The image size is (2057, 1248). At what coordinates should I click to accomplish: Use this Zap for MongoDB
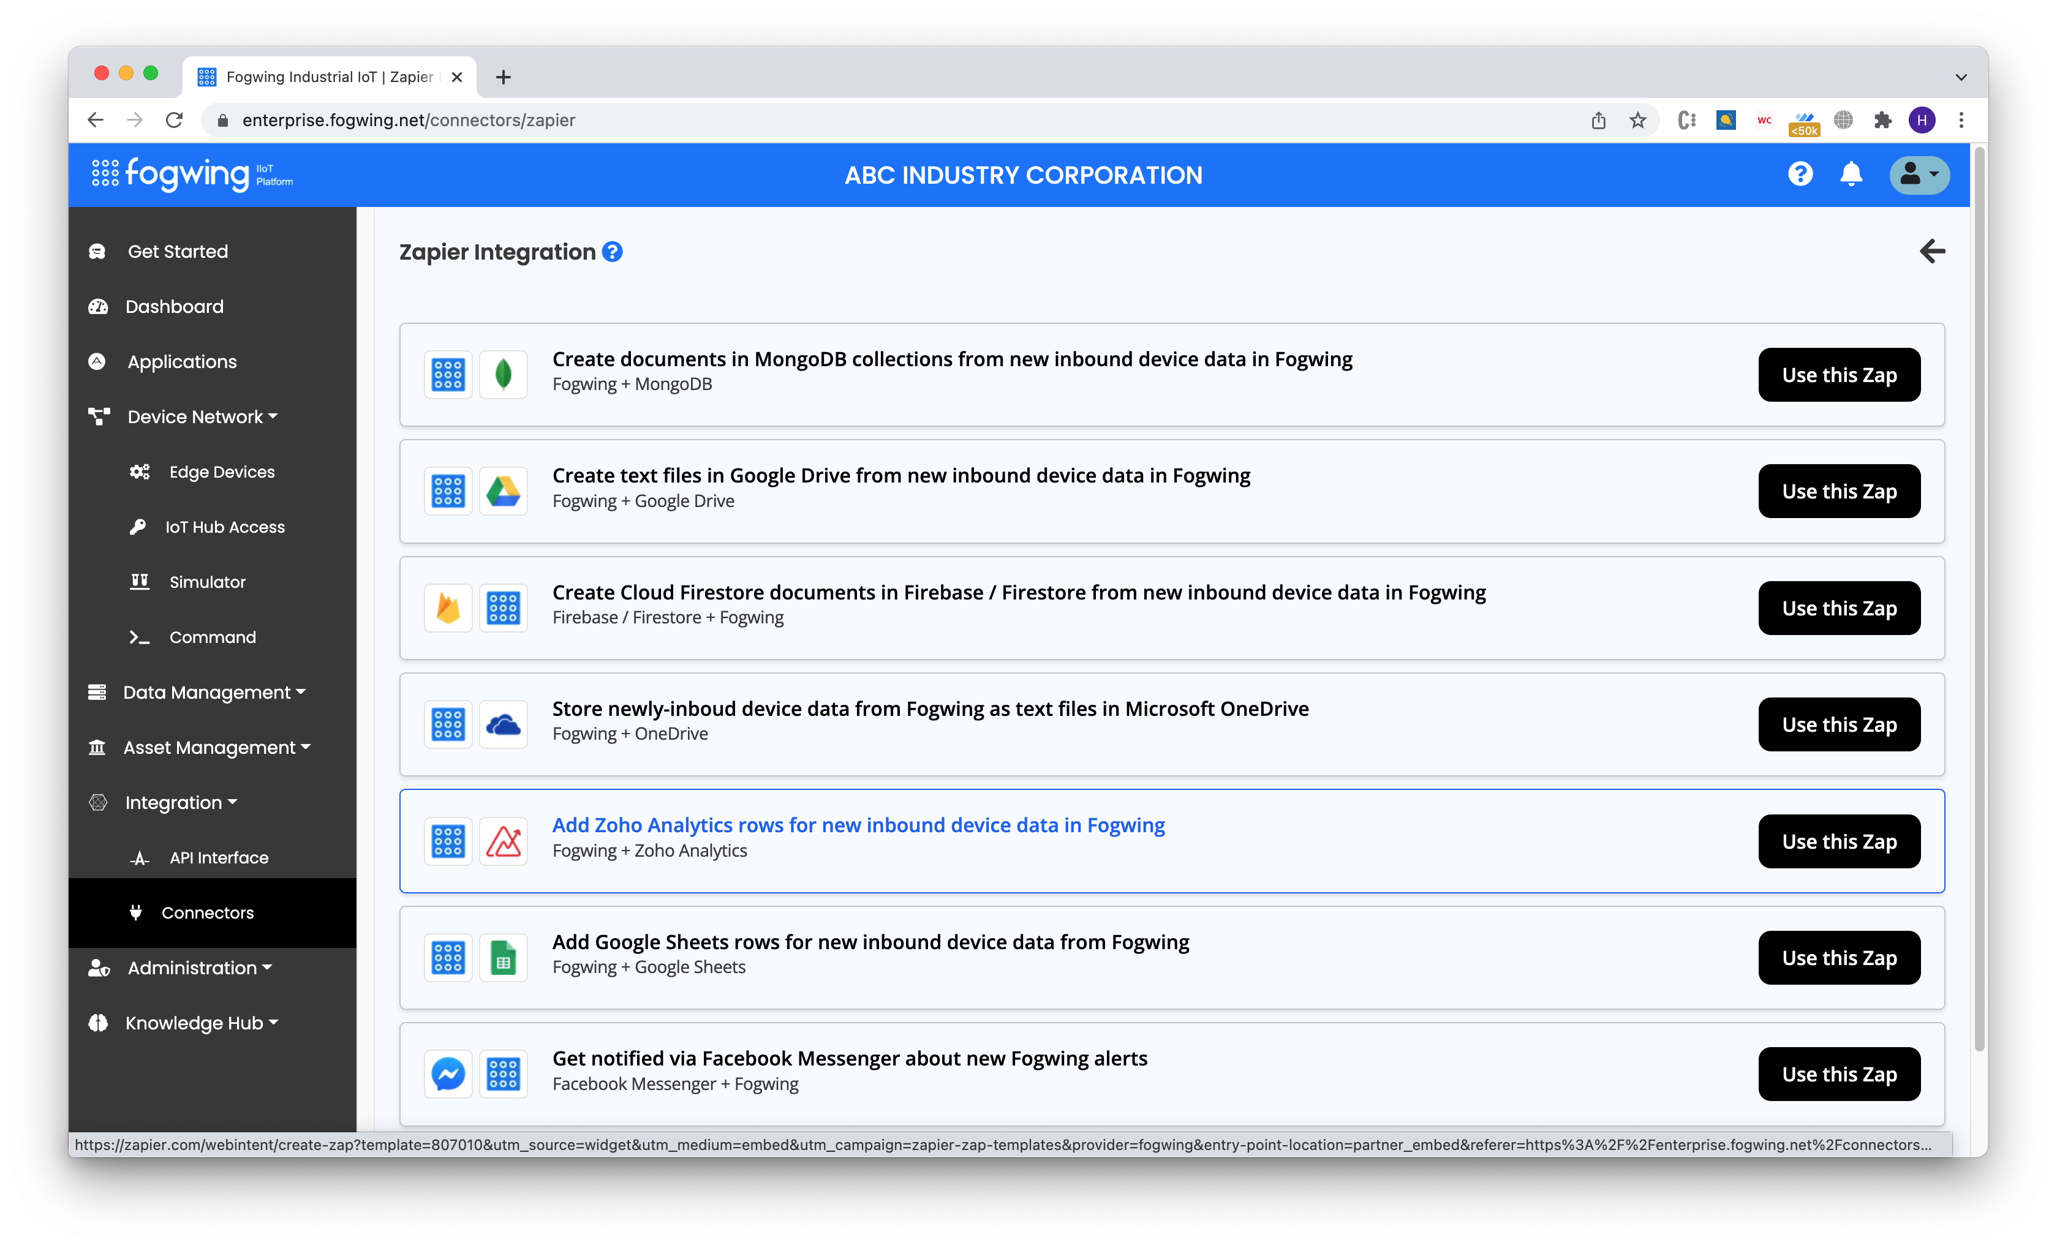1839,375
